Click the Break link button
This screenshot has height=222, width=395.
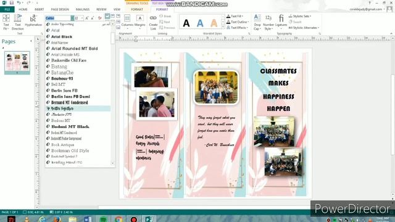click(165, 16)
